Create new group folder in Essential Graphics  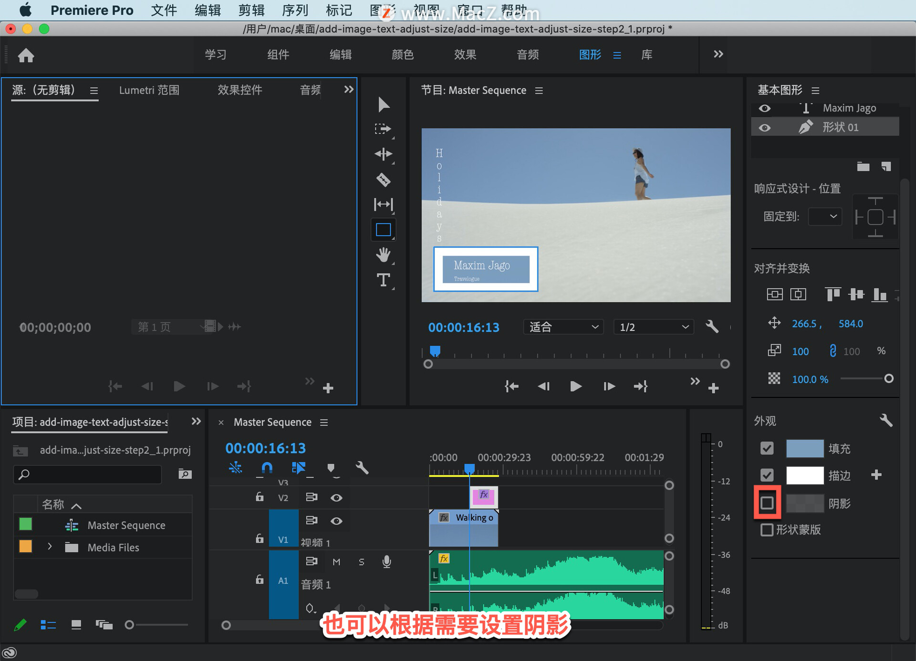click(x=863, y=166)
